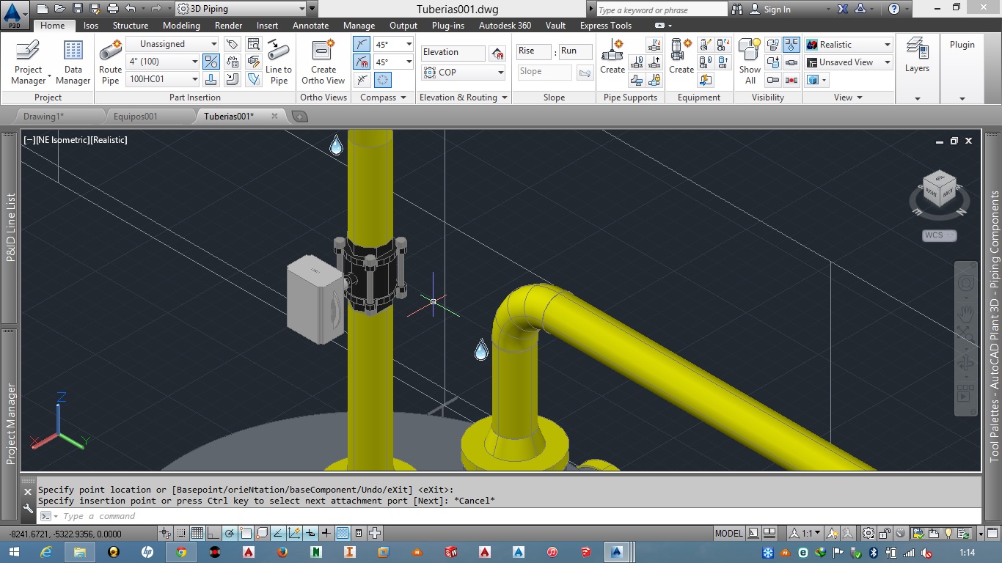Click the customize wrench icon at command line
This screenshot has height=563, width=1002.
(x=28, y=508)
